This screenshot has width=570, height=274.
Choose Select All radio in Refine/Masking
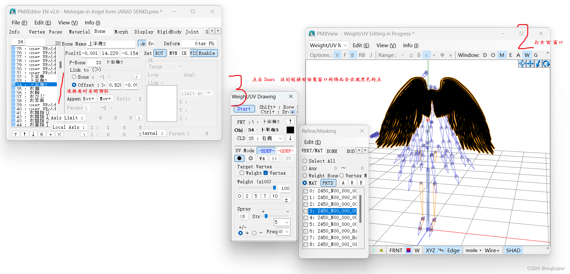[305, 161]
